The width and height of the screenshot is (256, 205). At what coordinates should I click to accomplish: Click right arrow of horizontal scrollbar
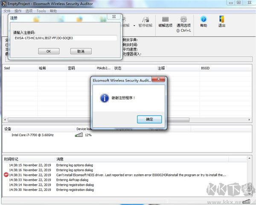pos(249,120)
